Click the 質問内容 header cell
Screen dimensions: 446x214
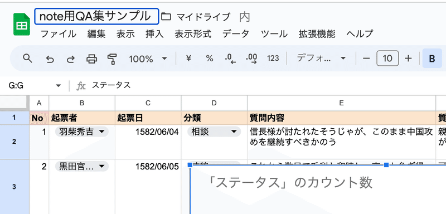point(341,118)
